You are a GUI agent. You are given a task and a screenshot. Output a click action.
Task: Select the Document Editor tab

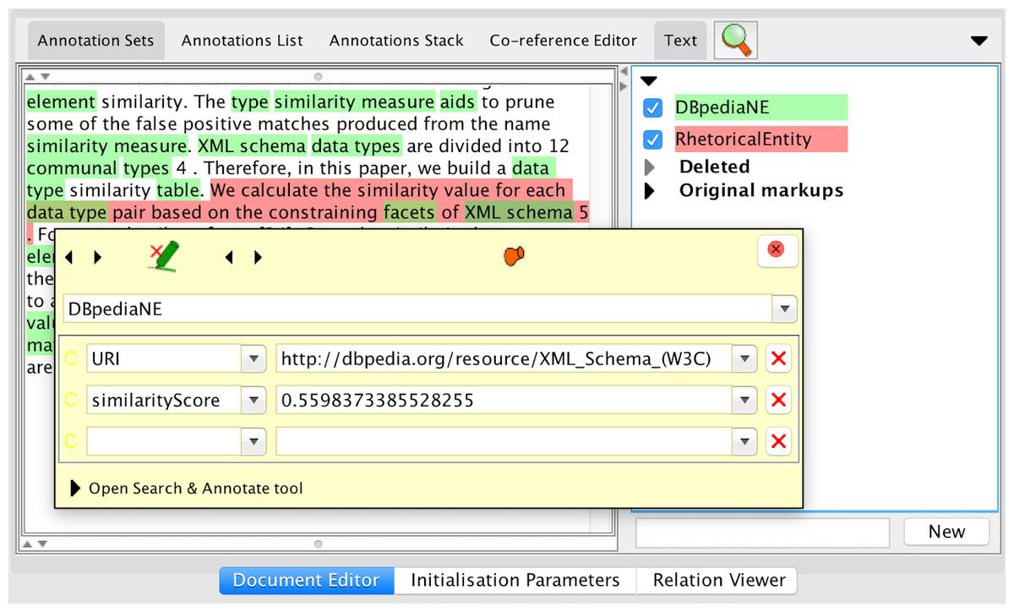[306, 580]
